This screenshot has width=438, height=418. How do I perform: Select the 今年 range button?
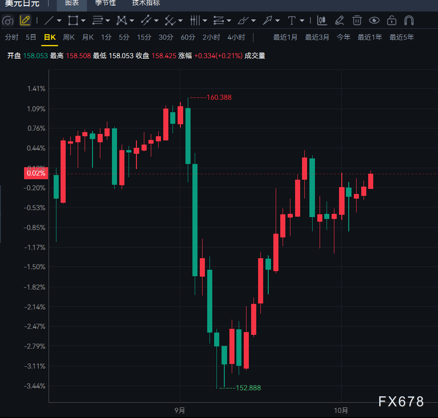coord(343,37)
